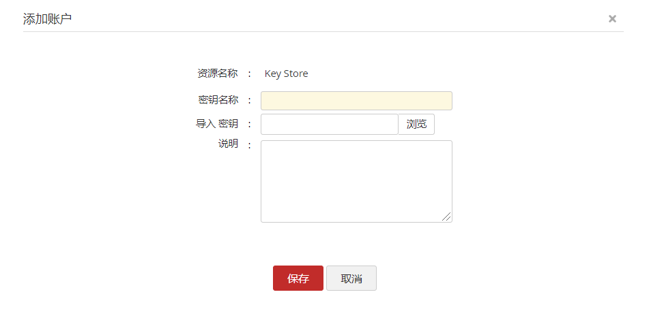
Task: Click the colon after 密钥名称 label
Action: [x=250, y=100]
